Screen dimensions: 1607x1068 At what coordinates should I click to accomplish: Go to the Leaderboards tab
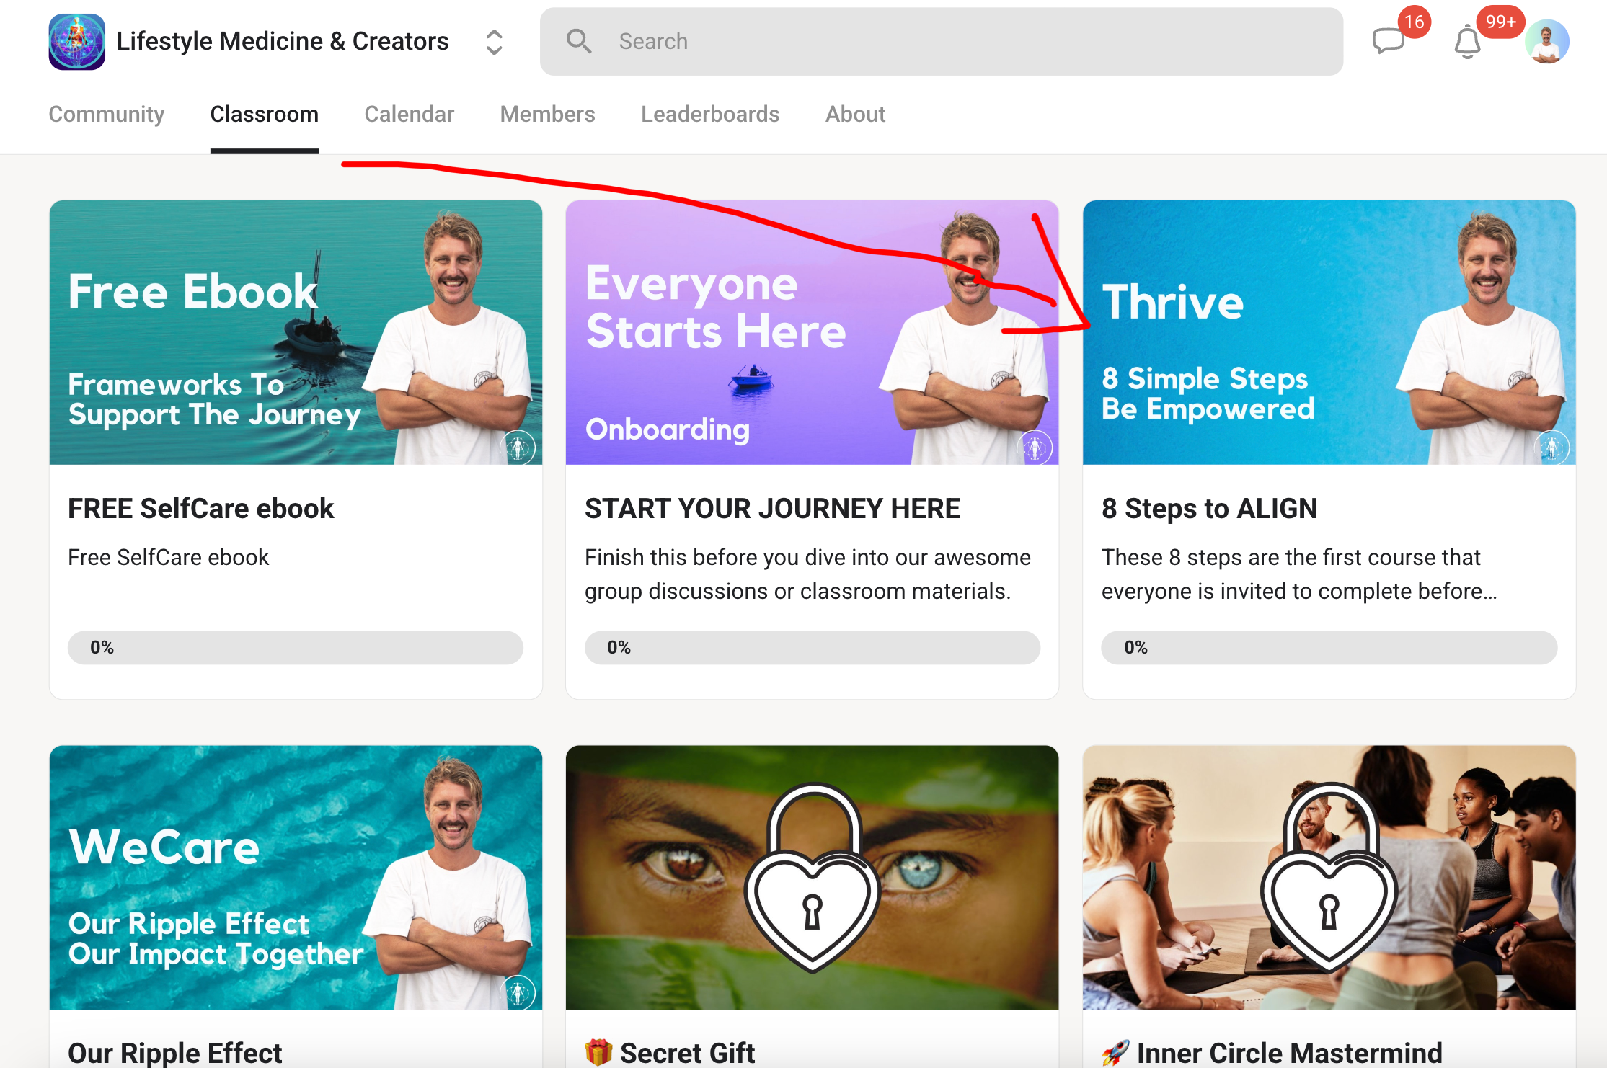(x=709, y=114)
